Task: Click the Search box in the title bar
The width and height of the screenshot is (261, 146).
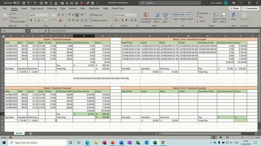Action: click(170, 3)
